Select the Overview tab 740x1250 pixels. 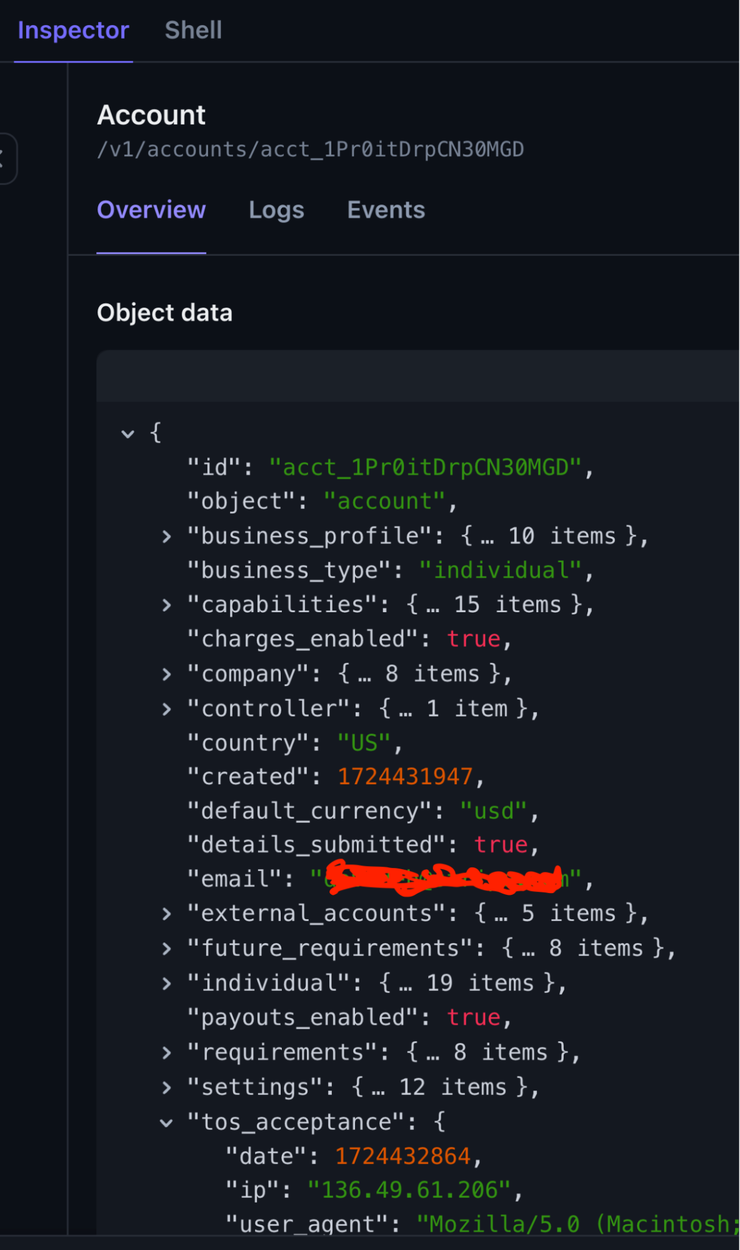[151, 210]
